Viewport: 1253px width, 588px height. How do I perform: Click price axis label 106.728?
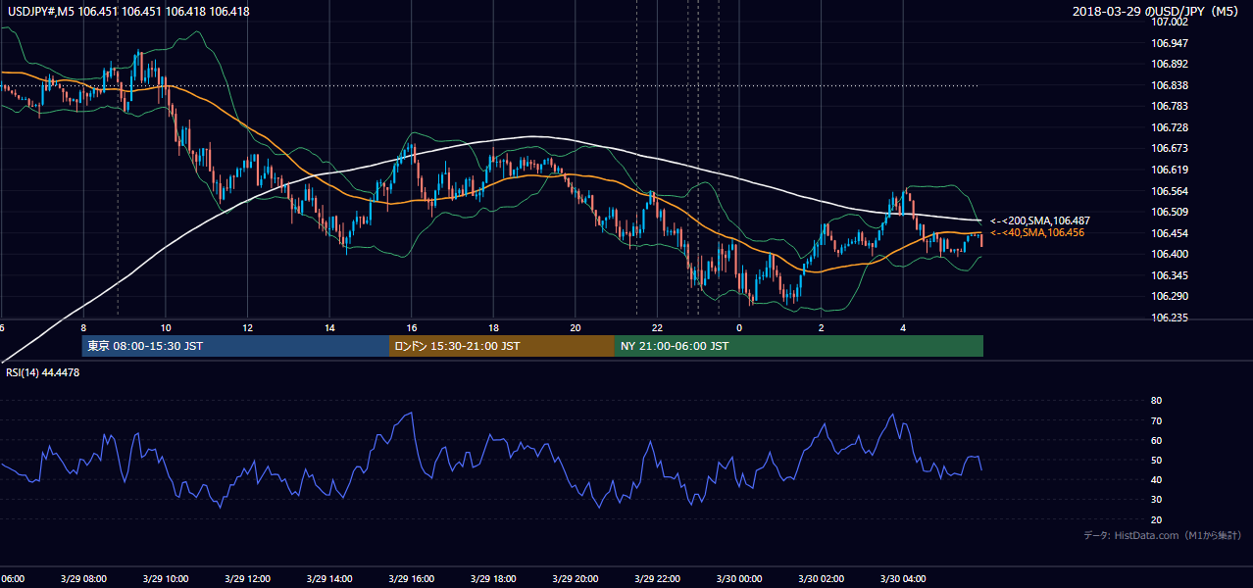(x=1169, y=127)
